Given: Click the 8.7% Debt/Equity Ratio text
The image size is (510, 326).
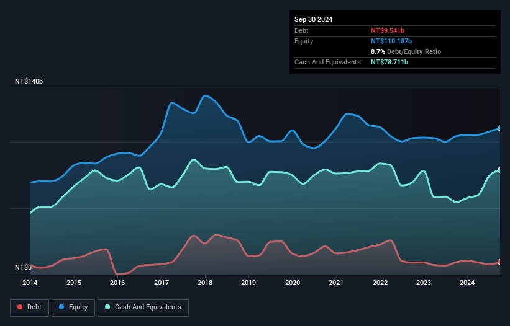Looking at the screenshot, I should pyautogui.click(x=406, y=51).
